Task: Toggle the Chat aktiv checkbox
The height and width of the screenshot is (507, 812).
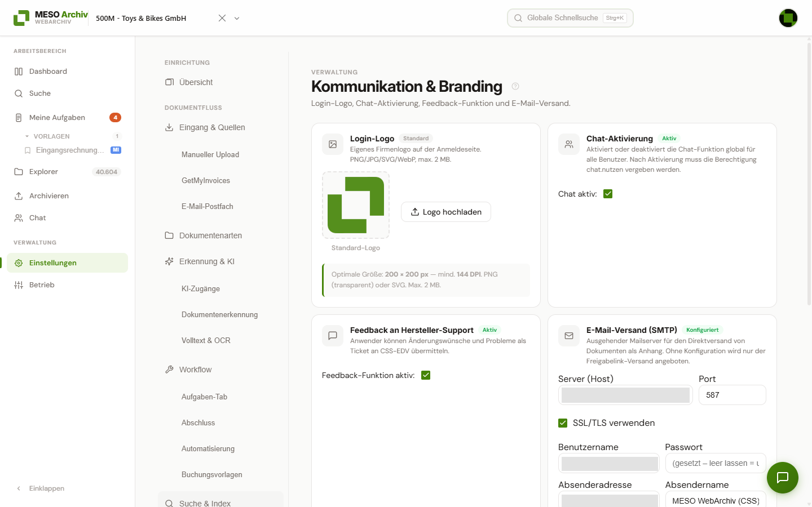Action: tap(608, 194)
